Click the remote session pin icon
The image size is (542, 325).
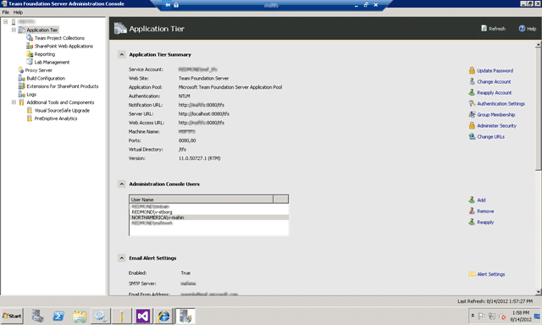click(168, 5)
